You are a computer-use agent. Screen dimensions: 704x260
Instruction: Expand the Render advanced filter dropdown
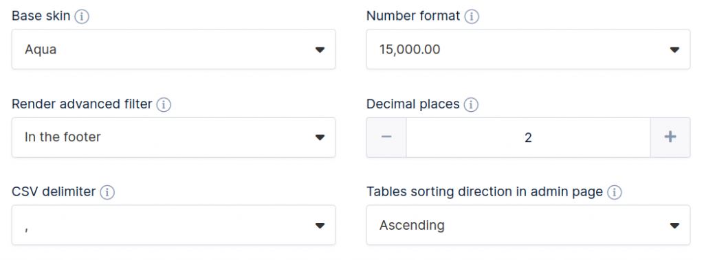point(173,137)
